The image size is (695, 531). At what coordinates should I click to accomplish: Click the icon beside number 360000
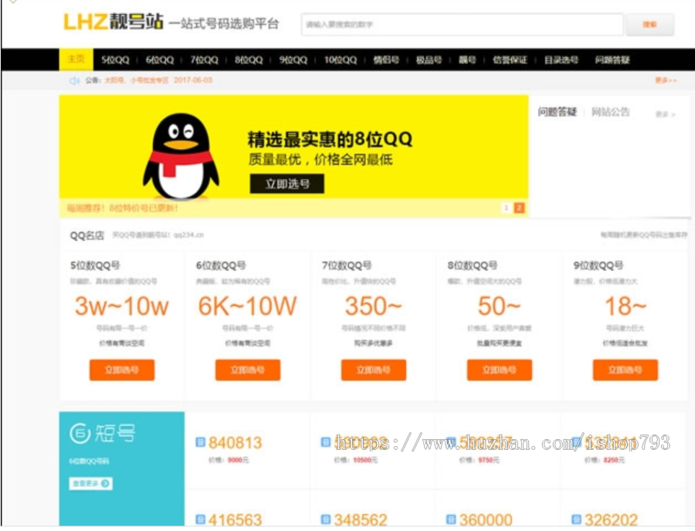click(x=451, y=519)
